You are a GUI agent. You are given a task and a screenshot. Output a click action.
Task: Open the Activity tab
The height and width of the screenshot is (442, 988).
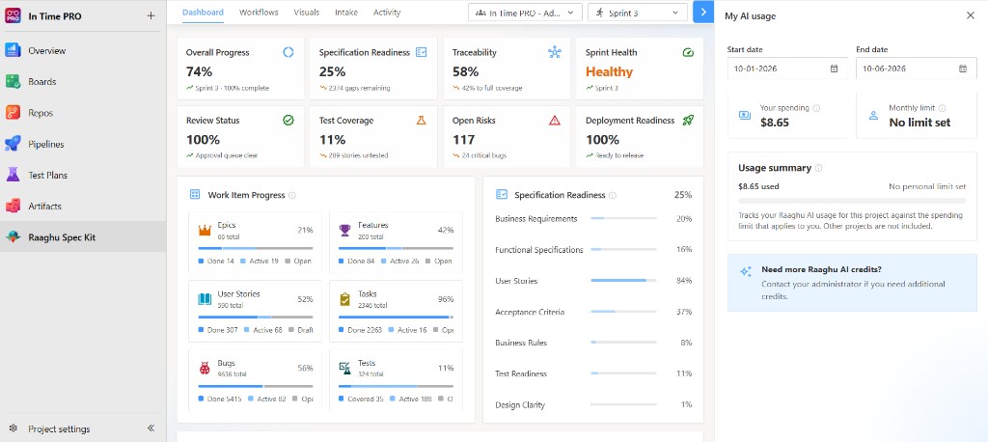(x=387, y=12)
